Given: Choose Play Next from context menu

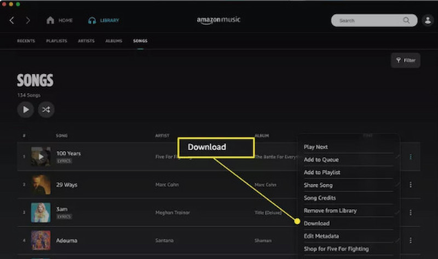Looking at the screenshot, I should pyautogui.click(x=316, y=147).
